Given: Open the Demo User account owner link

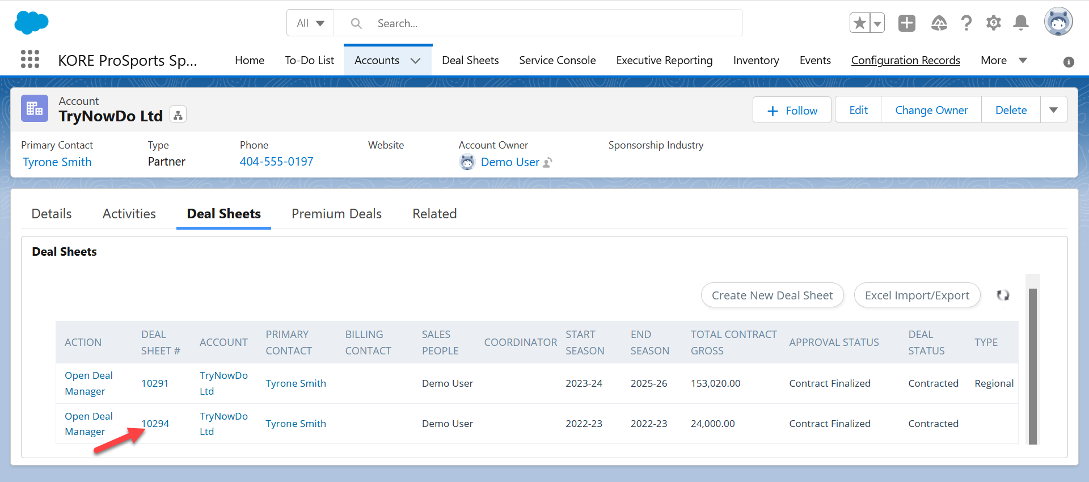Looking at the screenshot, I should 510,162.
